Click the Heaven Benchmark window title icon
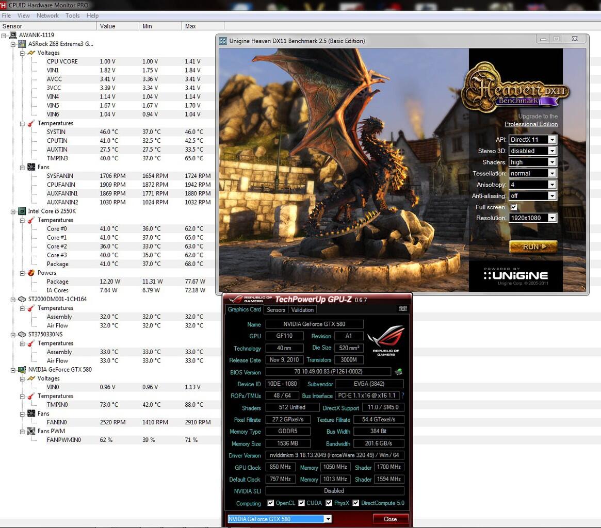 pyautogui.click(x=223, y=41)
